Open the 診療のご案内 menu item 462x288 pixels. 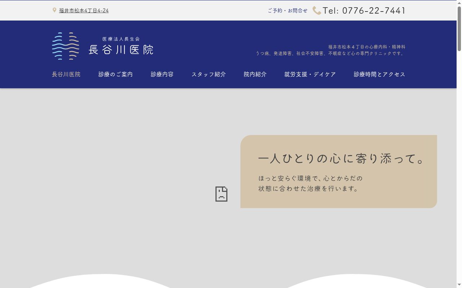click(115, 74)
